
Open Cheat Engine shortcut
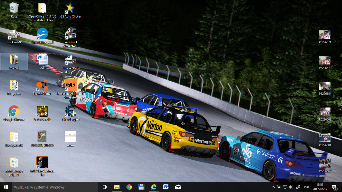[x=71, y=113]
